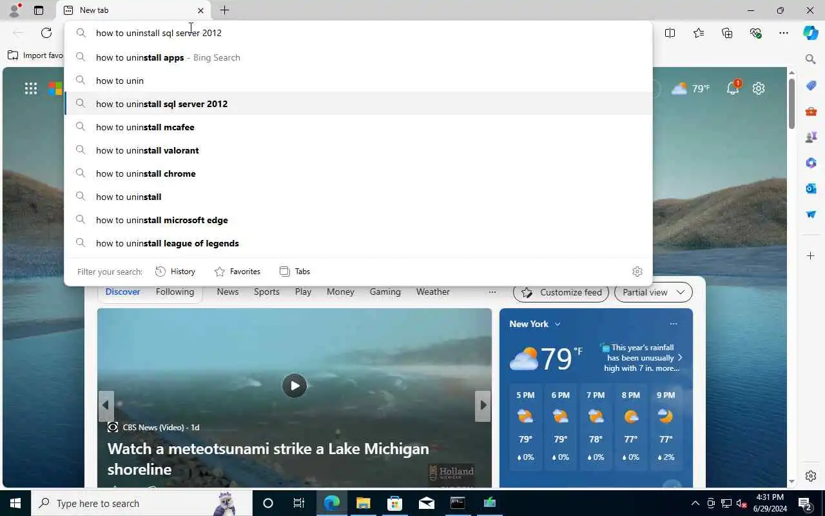Switch to Discover feed tab
The image size is (825, 516).
pos(122,292)
